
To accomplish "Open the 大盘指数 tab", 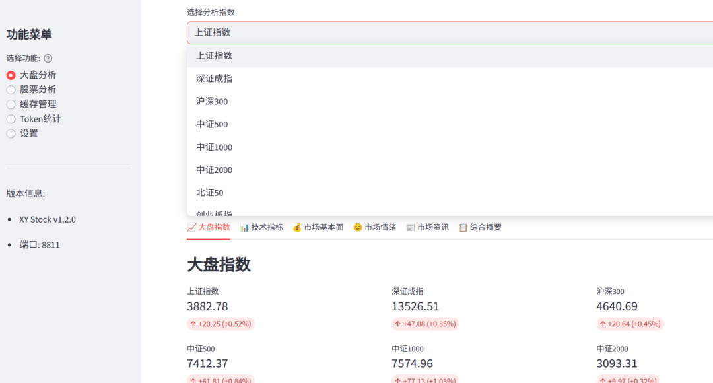I will click(209, 227).
